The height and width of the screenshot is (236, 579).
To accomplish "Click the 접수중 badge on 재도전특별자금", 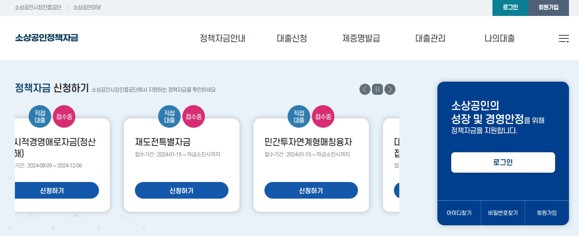I will coord(194,116).
